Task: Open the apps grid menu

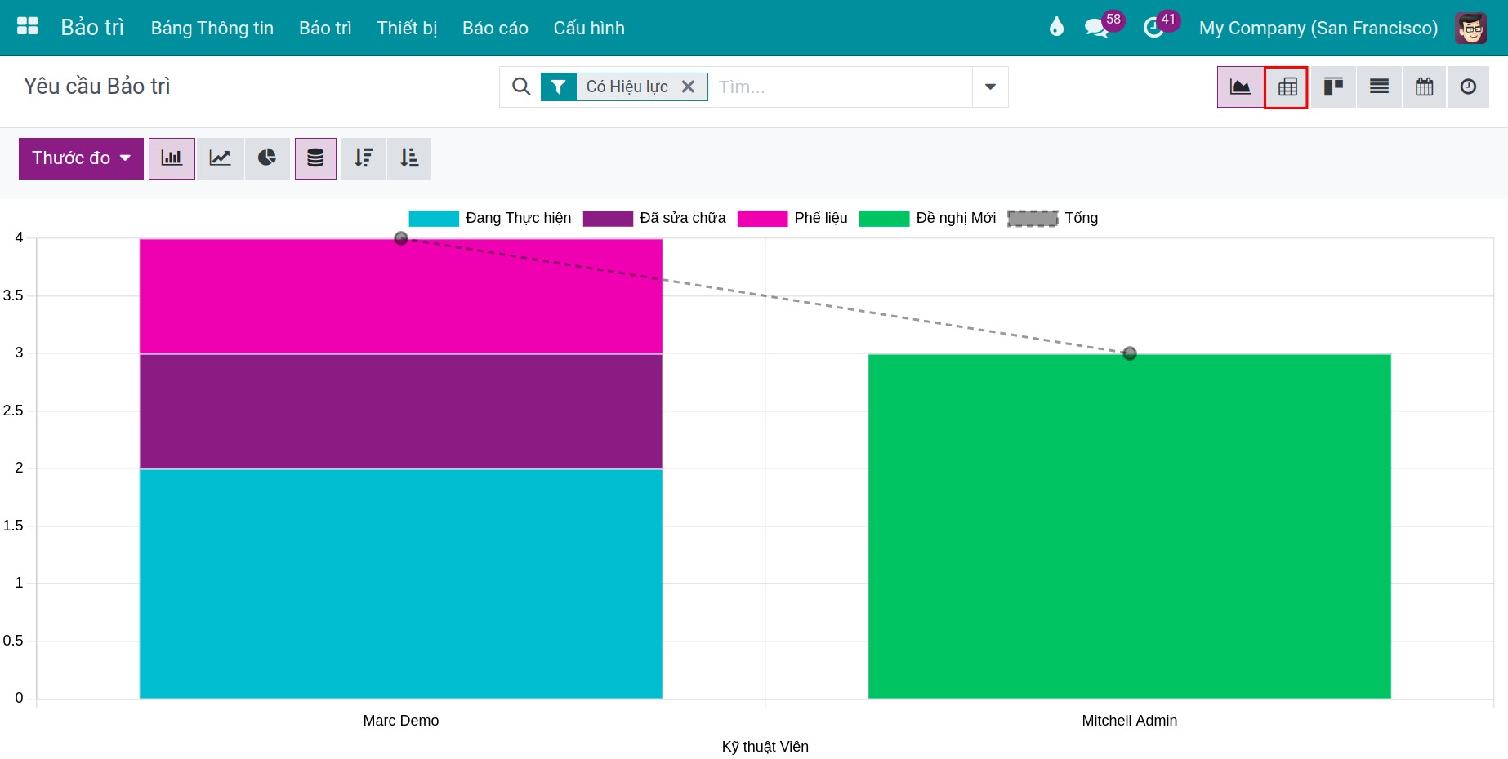Action: pyautogui.click(x=28, y=27)
